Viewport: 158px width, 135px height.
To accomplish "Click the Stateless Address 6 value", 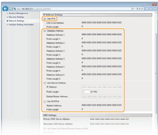I will point(102,74).
